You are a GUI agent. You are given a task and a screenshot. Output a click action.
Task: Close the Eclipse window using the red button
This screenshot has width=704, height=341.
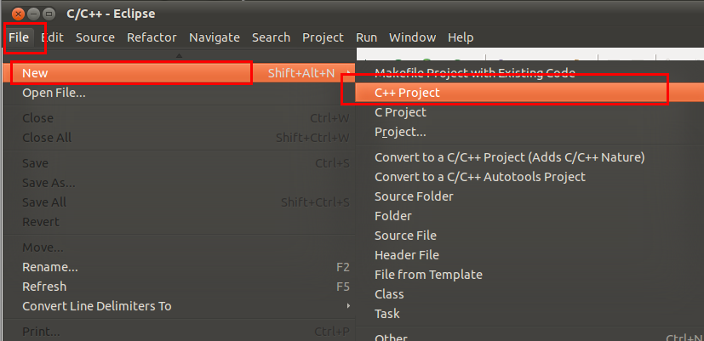pyautogui.click(x=18, y=14)
